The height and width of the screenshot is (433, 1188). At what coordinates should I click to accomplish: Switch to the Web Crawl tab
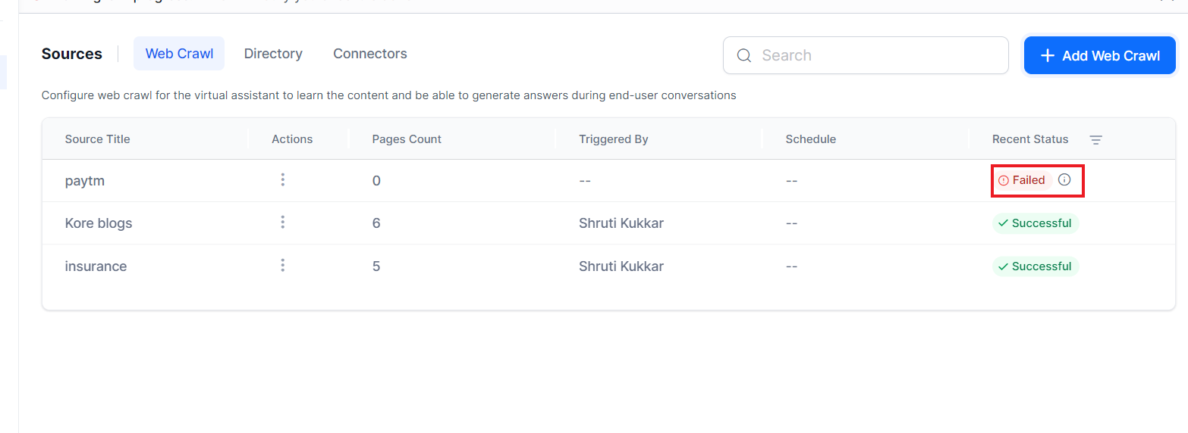[x=179, y=54]
